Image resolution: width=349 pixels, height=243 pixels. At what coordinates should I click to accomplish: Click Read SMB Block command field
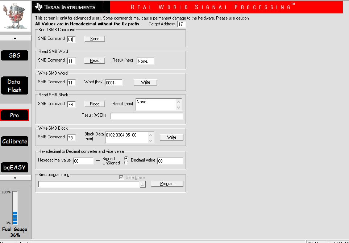click(x=71, y=104)
